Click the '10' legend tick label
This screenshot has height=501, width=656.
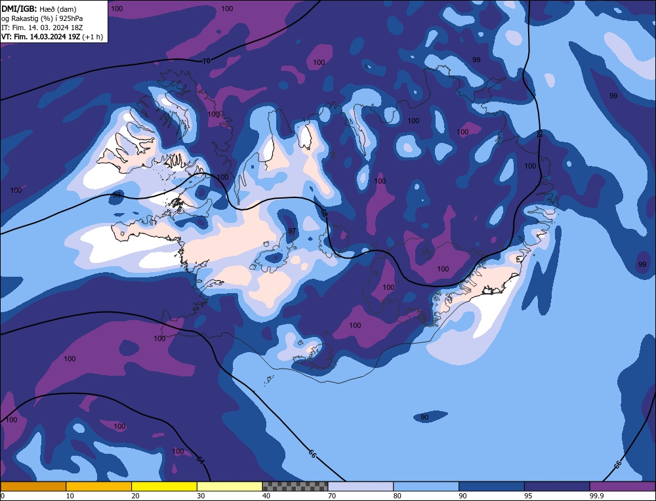pyautogui.click(x=70, y=496)
